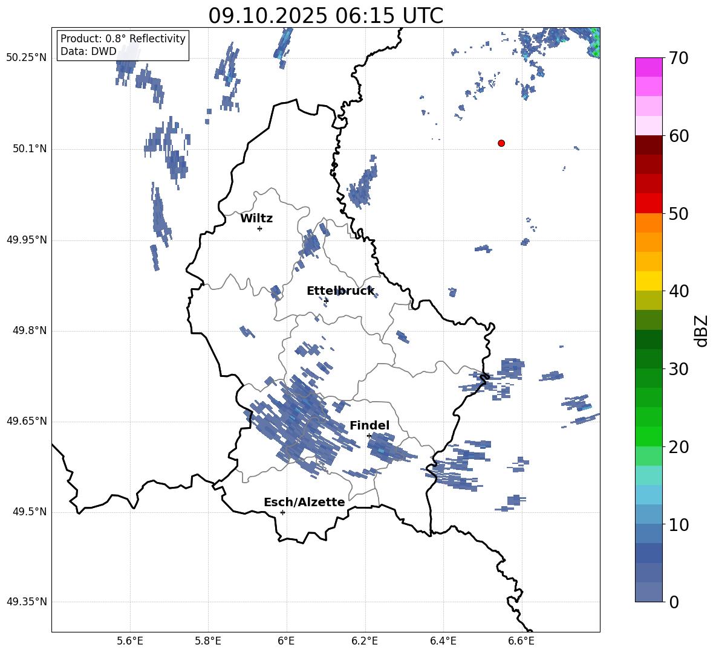Click the 6.2°E longitude tick label
Screen dimensions: 716x653
point(365,641)
